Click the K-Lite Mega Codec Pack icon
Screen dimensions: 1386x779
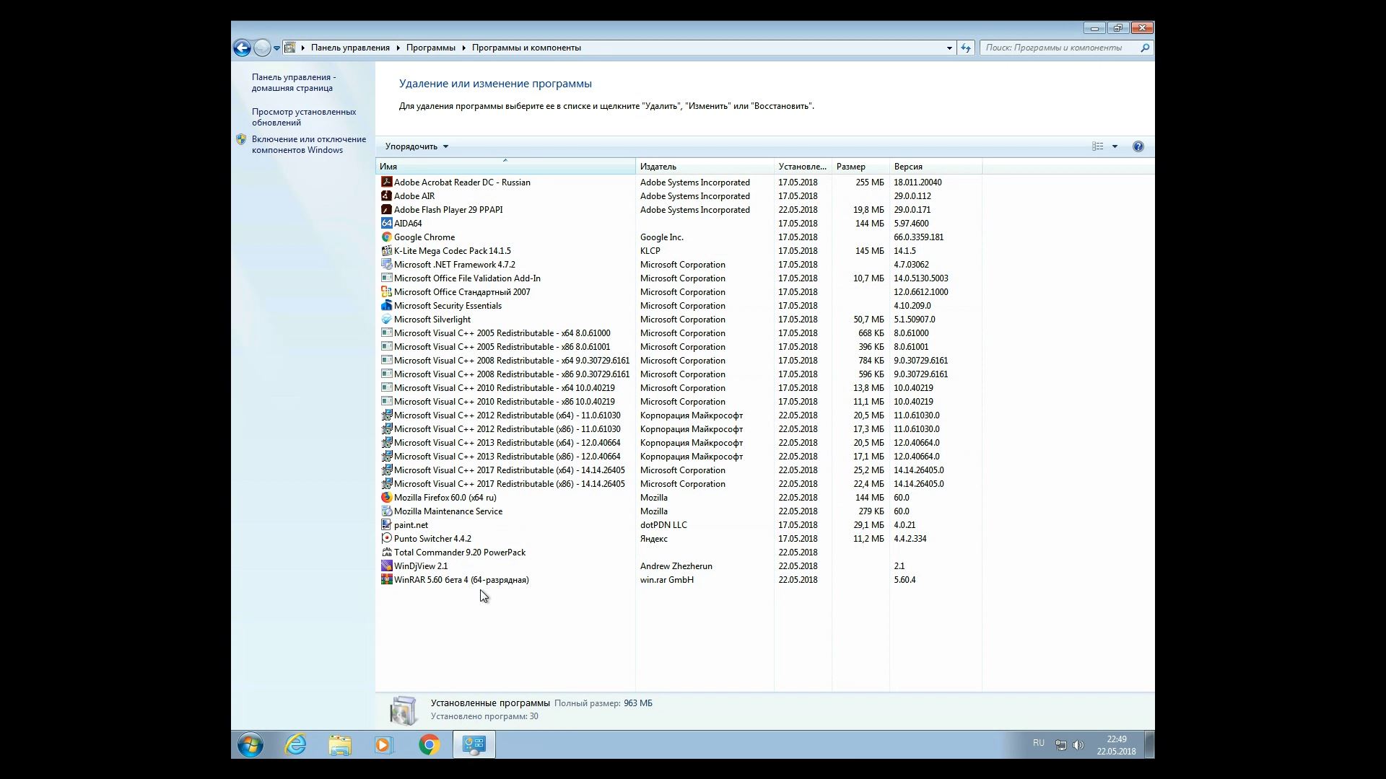tap(386, 251)
